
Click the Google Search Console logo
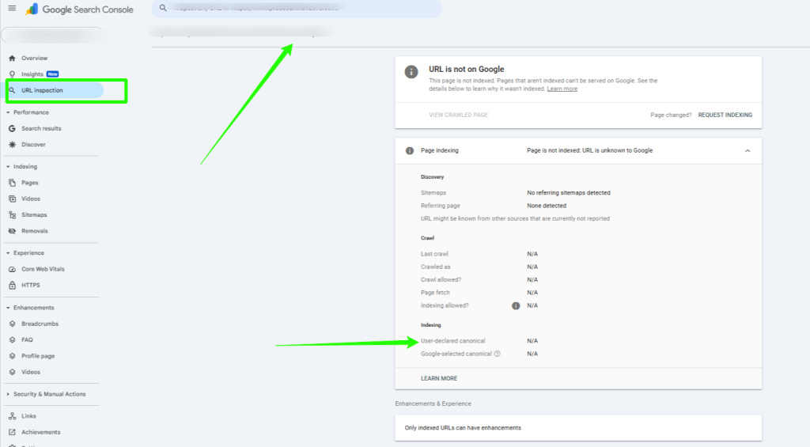click(79, 9)
